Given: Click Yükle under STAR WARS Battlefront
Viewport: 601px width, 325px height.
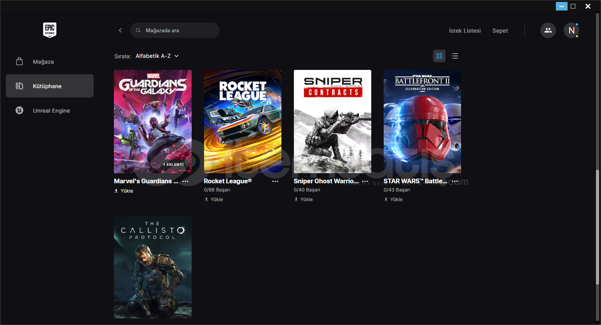Looking at the screenshot, I should tap(393, 200).
